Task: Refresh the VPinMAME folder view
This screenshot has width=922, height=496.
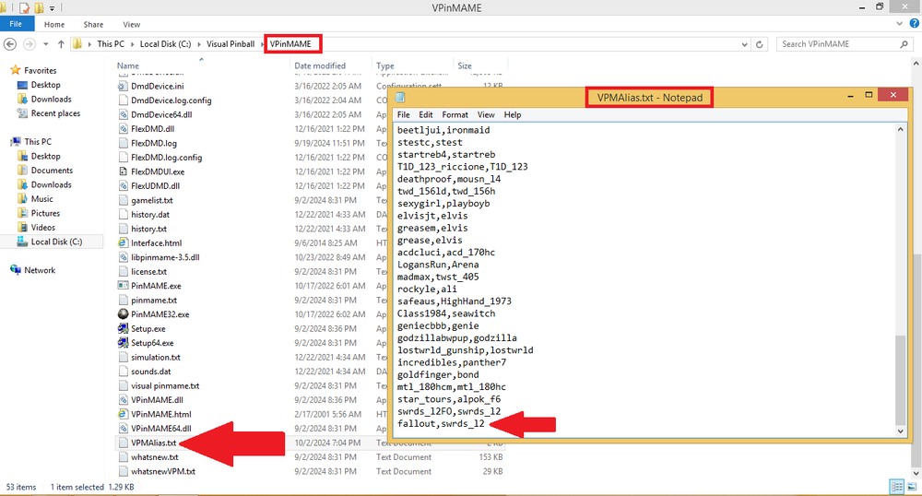Action: pyautogui.click(x=759, y=44)
